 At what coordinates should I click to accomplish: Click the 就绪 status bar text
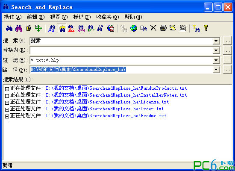click(x=8, y=165)
